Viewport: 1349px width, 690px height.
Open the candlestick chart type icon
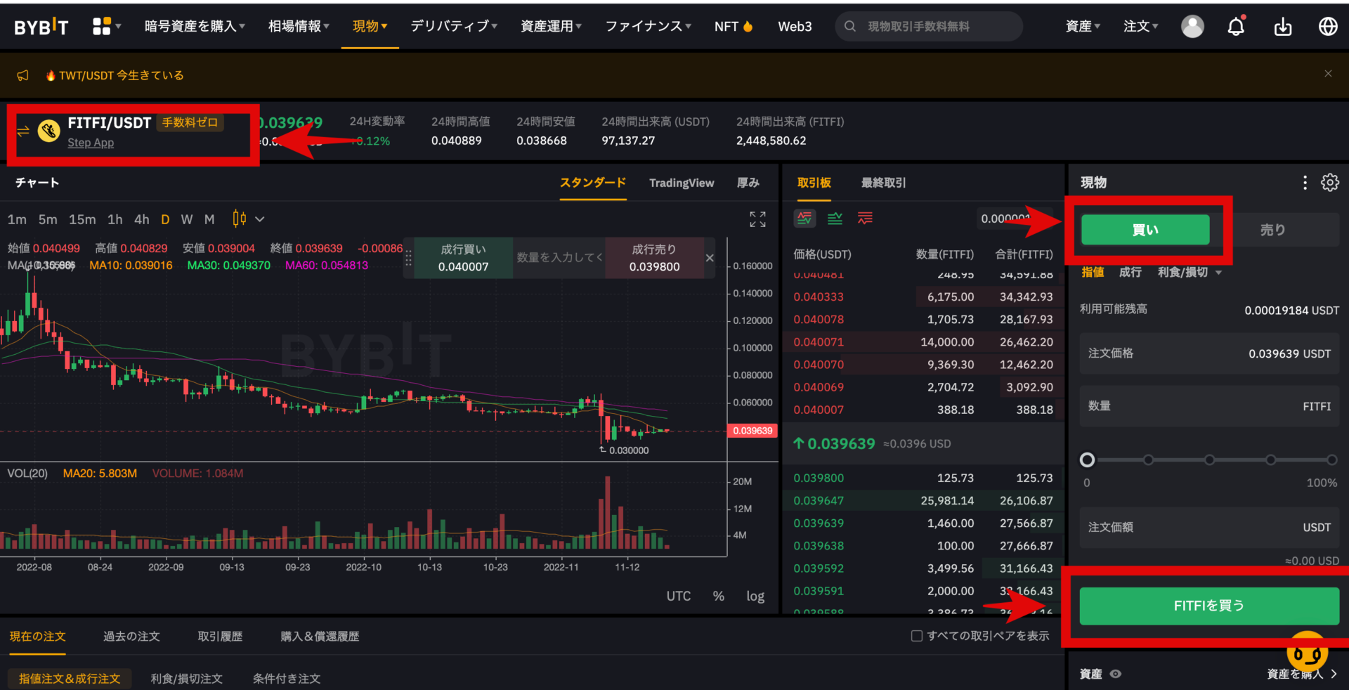click(240, 219)
